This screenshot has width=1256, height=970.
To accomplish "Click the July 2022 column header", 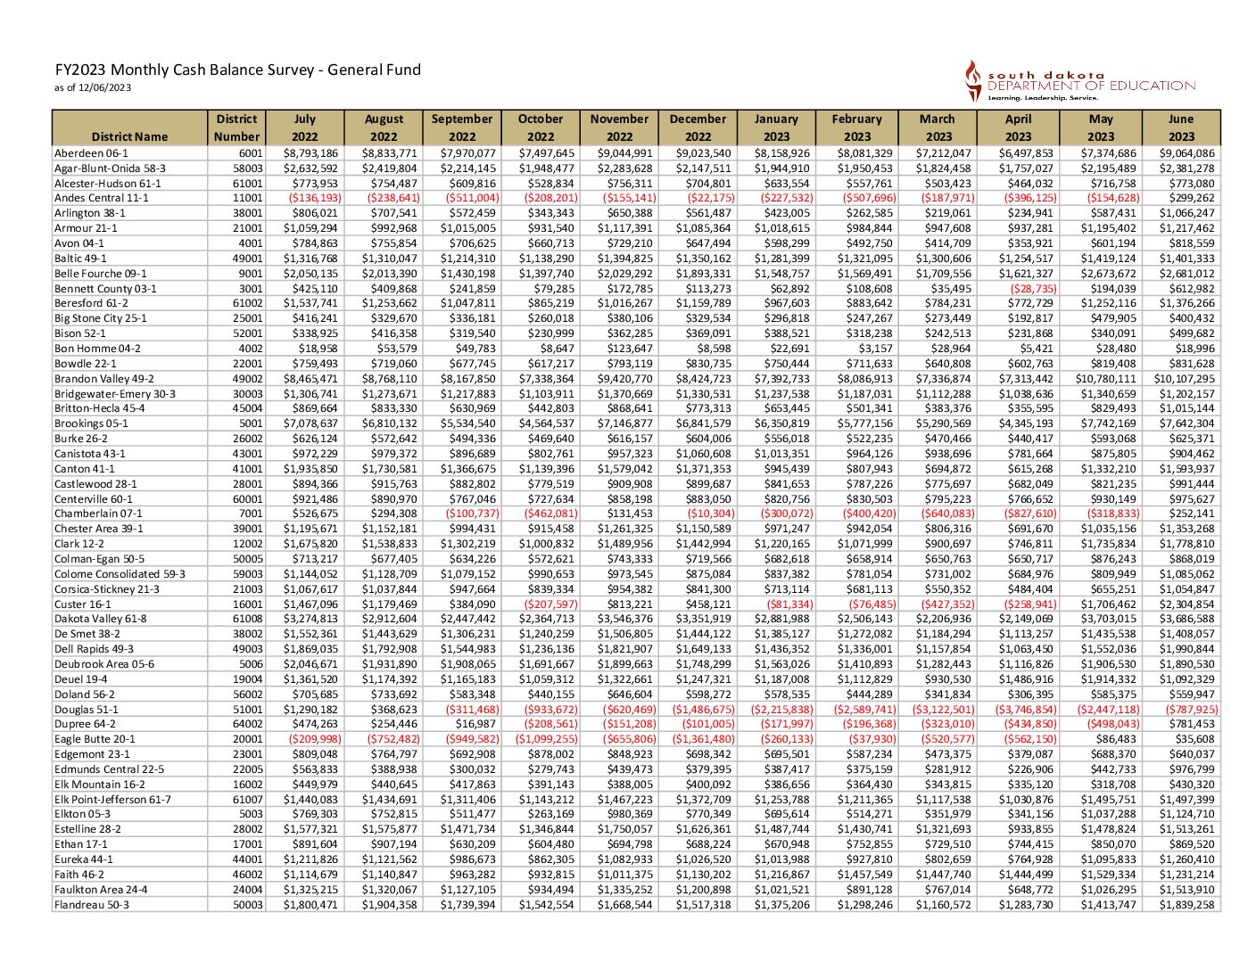I will click(x=304, y=127).
